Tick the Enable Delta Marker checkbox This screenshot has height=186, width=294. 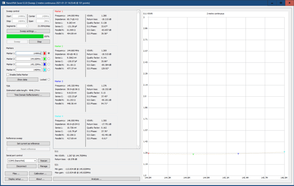click(x=8, y=75)
